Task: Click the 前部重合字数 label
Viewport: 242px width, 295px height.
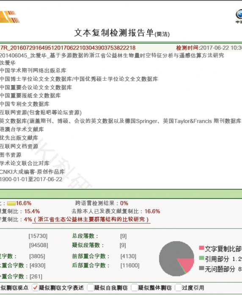Action: [x=91, y=256]
